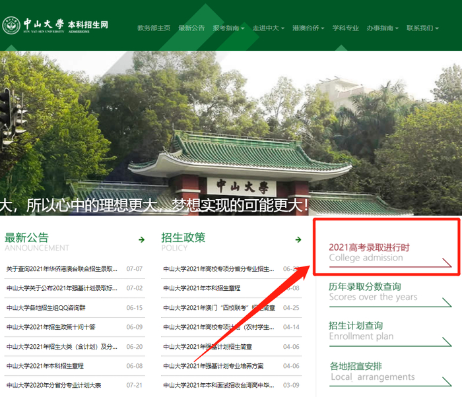
Task: Open 中山大学2021年高校专项分省分专业招生 policy
Action: pyautogui.click(x=218, y=269)
